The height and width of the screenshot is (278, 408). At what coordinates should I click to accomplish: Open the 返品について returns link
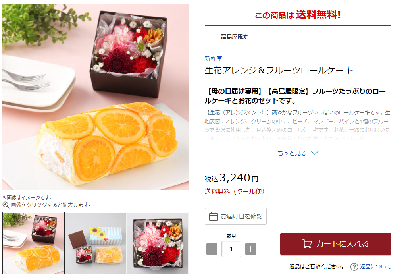coord(375,267)
